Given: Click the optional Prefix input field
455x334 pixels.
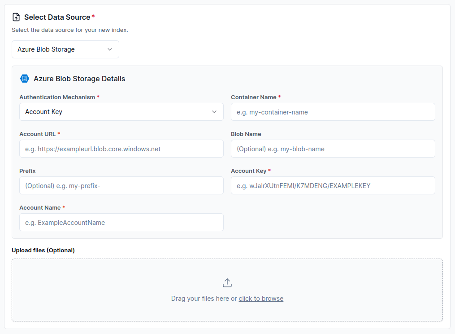Looking at the screenshot, I should pos(121,185).
